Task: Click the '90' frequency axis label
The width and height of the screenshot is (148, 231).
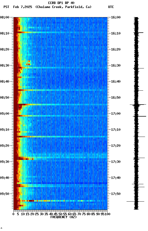Action: click(98, 214)
